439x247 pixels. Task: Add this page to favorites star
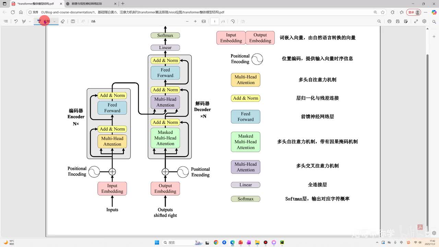(x=383, y=12)
